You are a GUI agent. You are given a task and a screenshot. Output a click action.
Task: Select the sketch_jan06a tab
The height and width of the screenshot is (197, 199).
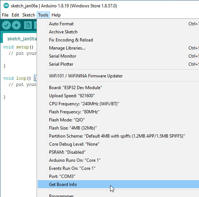point(20,39)
